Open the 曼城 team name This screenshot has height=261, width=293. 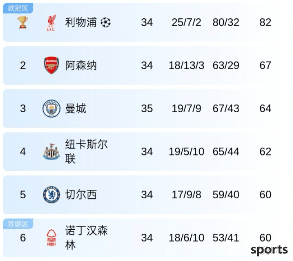pyautogui.click(x=75, y=108)
